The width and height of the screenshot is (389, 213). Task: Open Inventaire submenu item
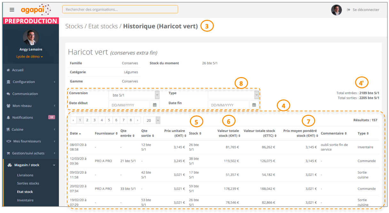click(x=25, y=200)
